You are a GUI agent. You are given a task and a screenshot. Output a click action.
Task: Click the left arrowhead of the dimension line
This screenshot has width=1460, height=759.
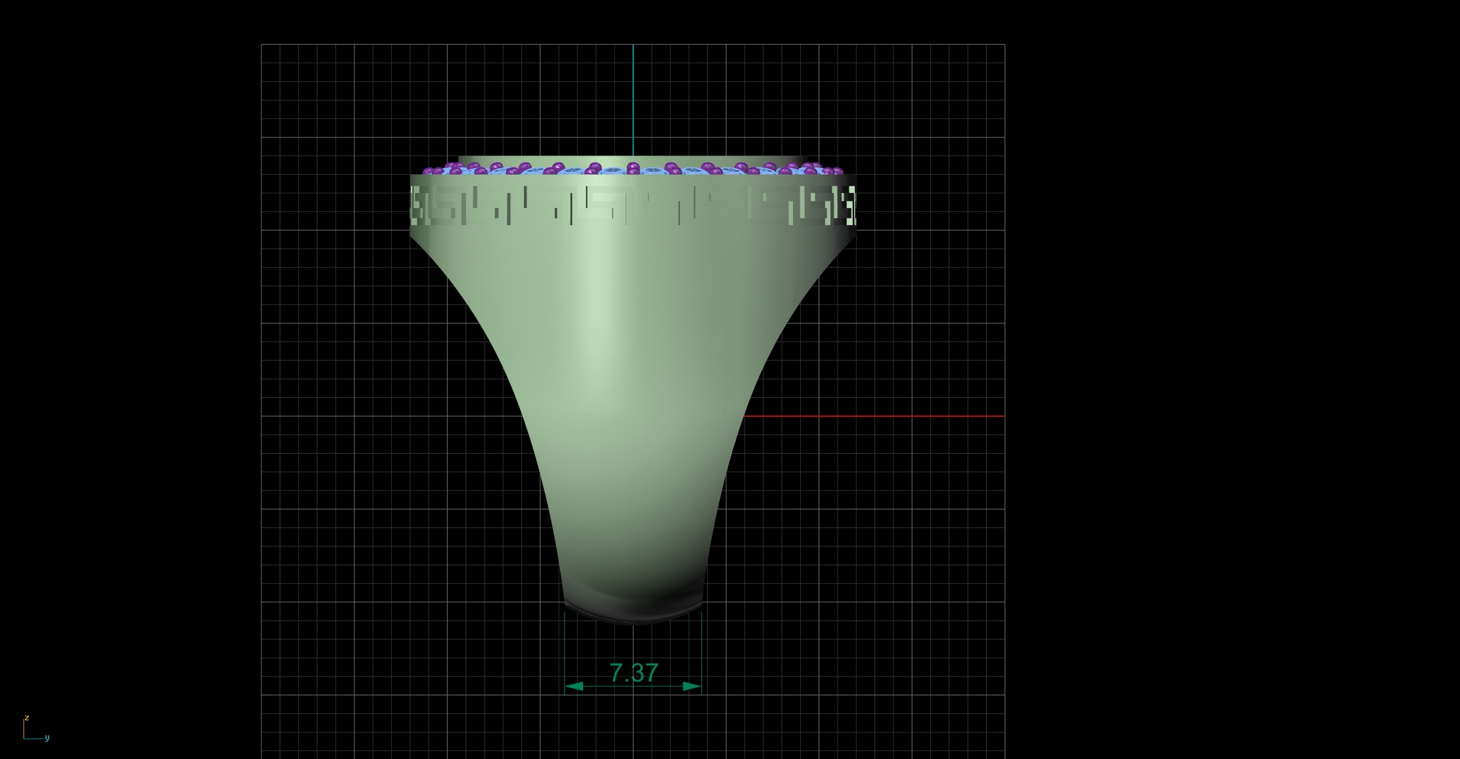(x=574, y=686)
